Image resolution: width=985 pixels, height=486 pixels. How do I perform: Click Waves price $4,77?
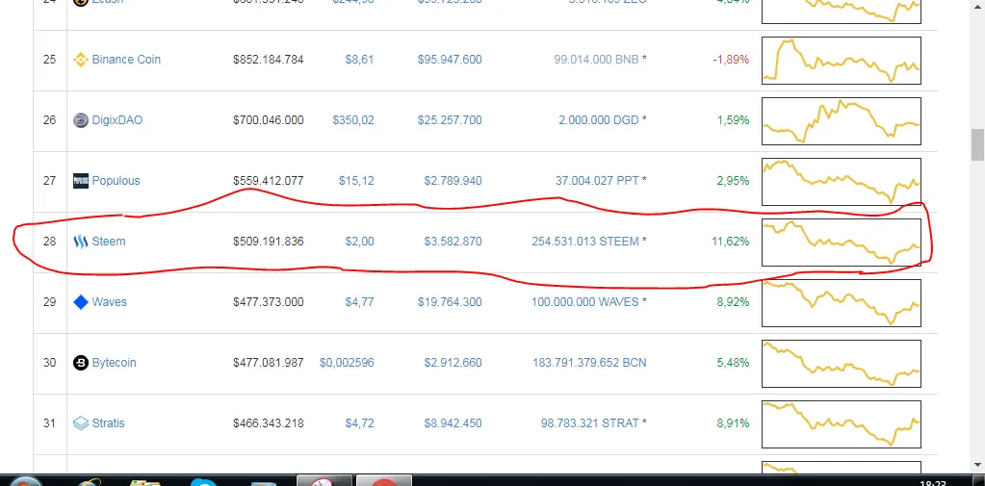pyautogui.click(x=359, y=302)
